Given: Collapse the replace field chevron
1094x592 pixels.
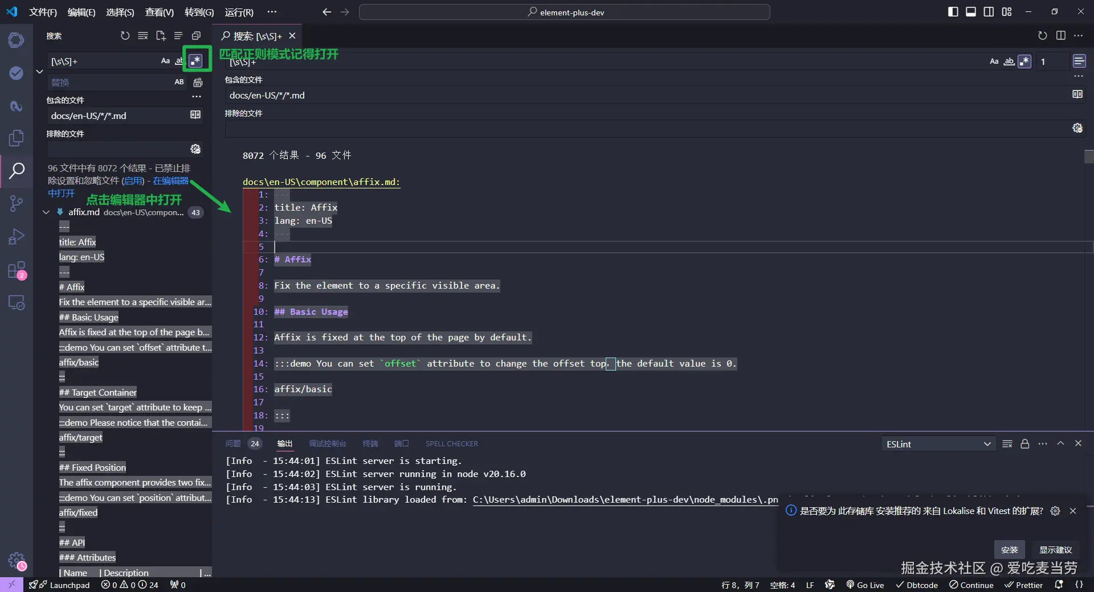Looking at the screenshot, I should (x=39, y=72).
